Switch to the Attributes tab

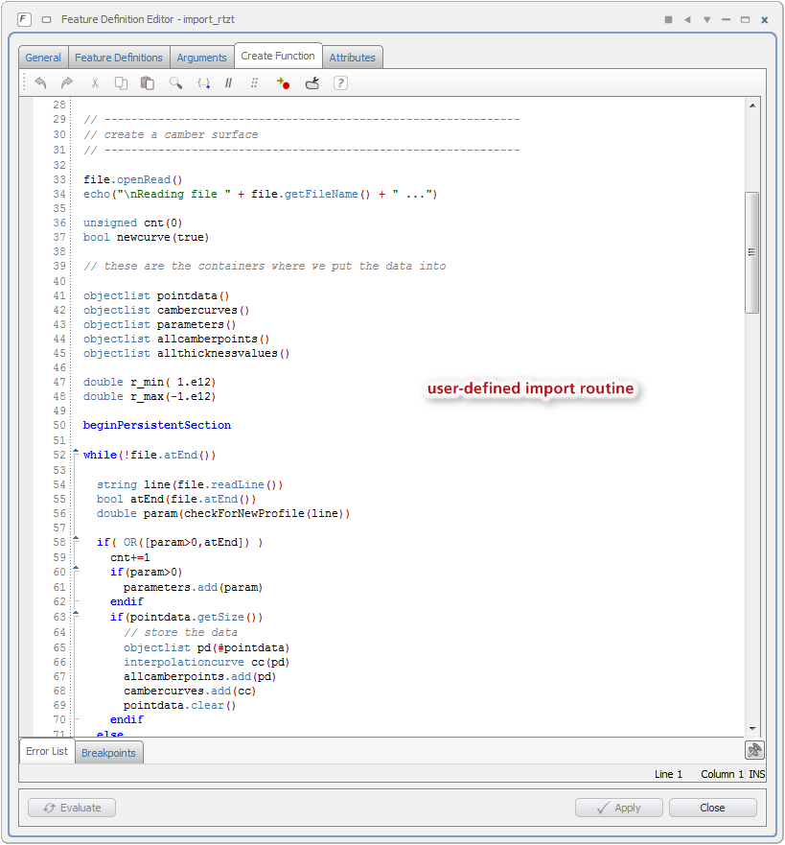[x=352, y=58]
